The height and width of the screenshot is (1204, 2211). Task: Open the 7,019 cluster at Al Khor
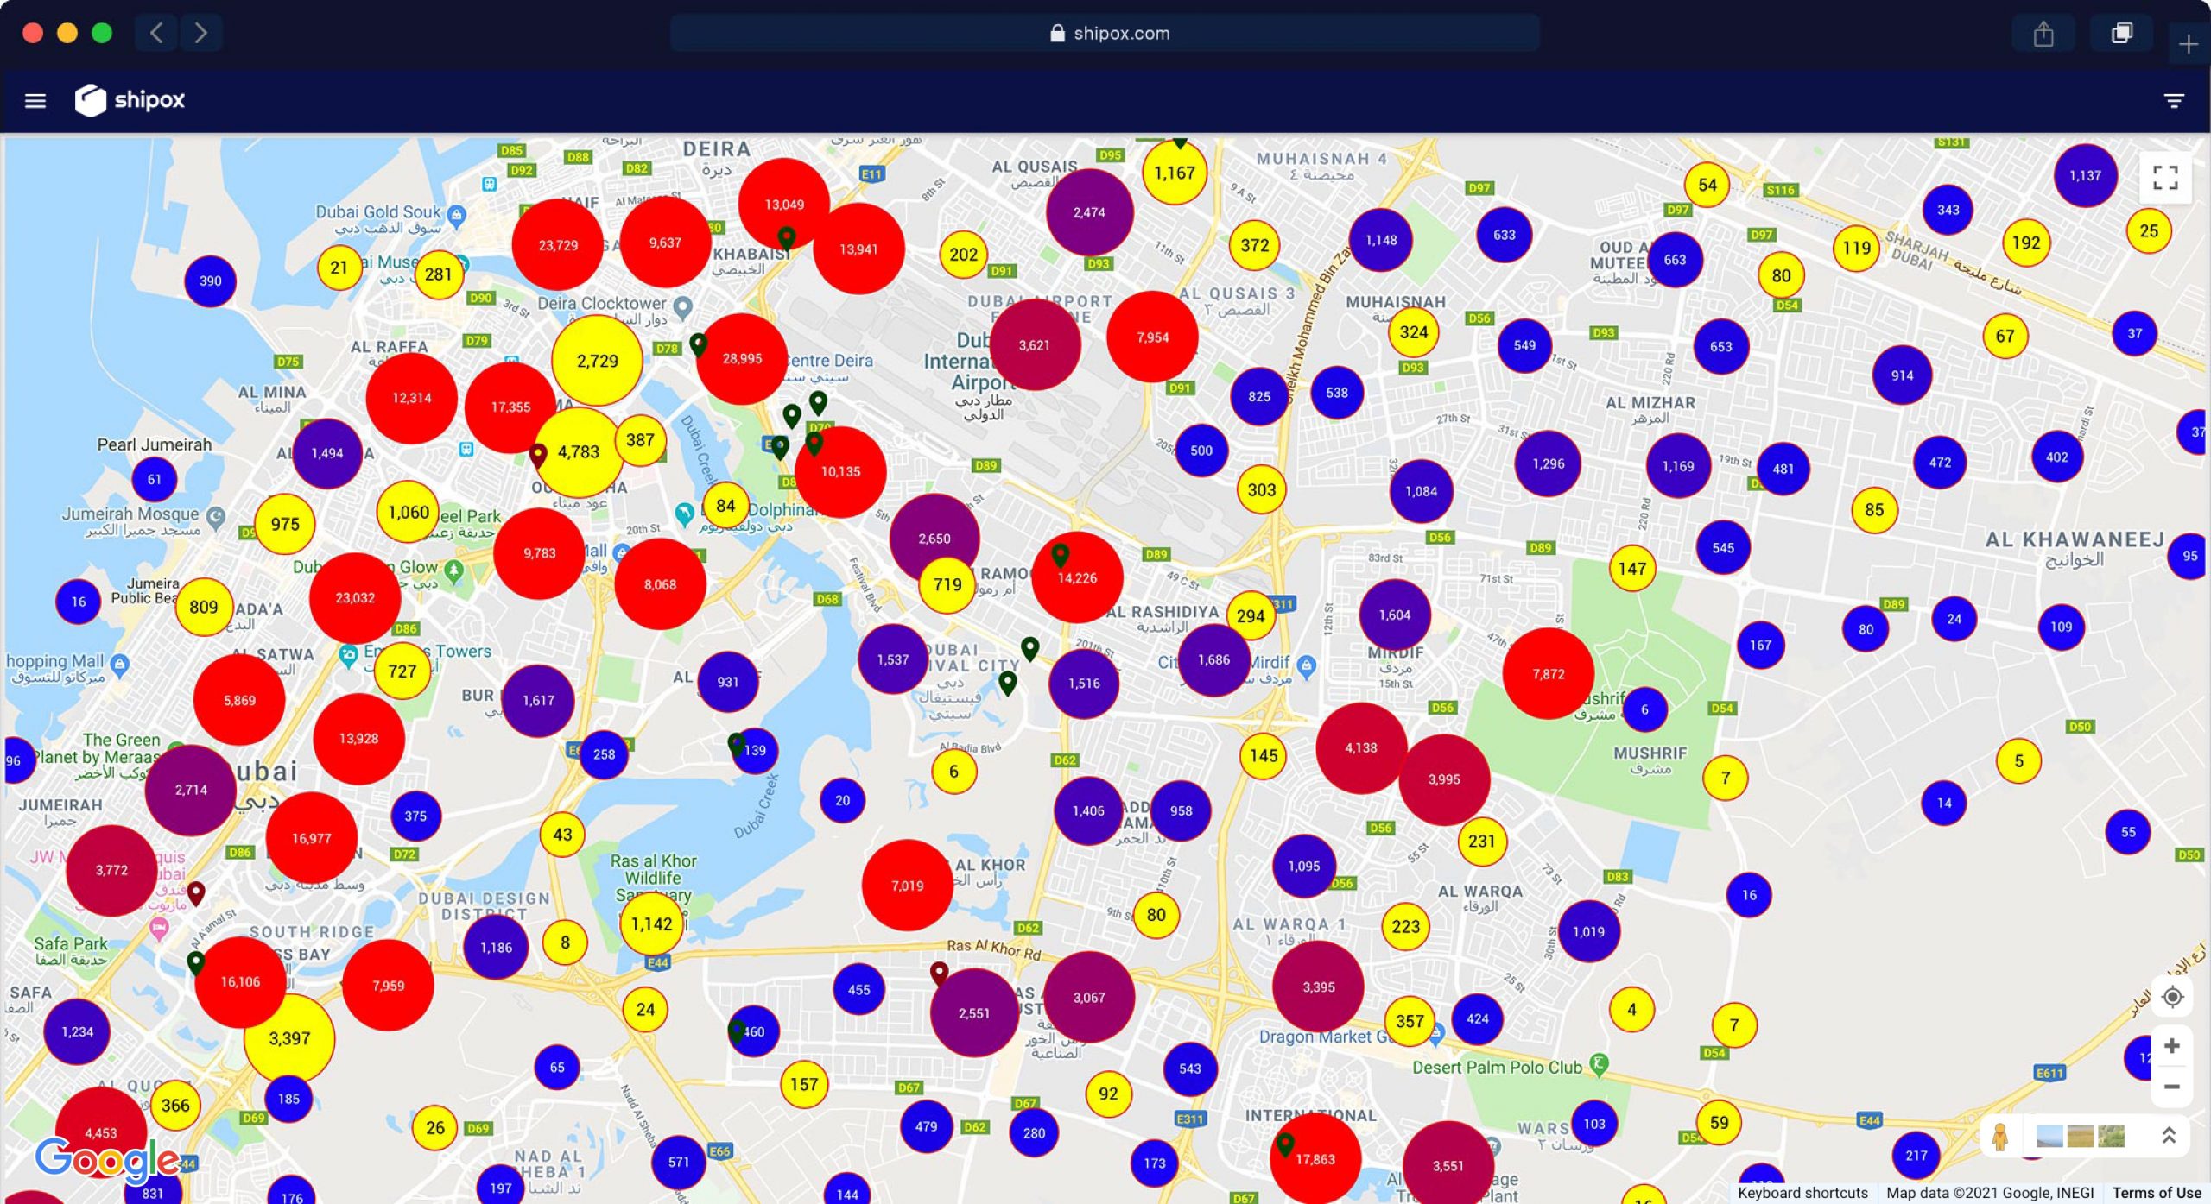[x=908, y=886]
